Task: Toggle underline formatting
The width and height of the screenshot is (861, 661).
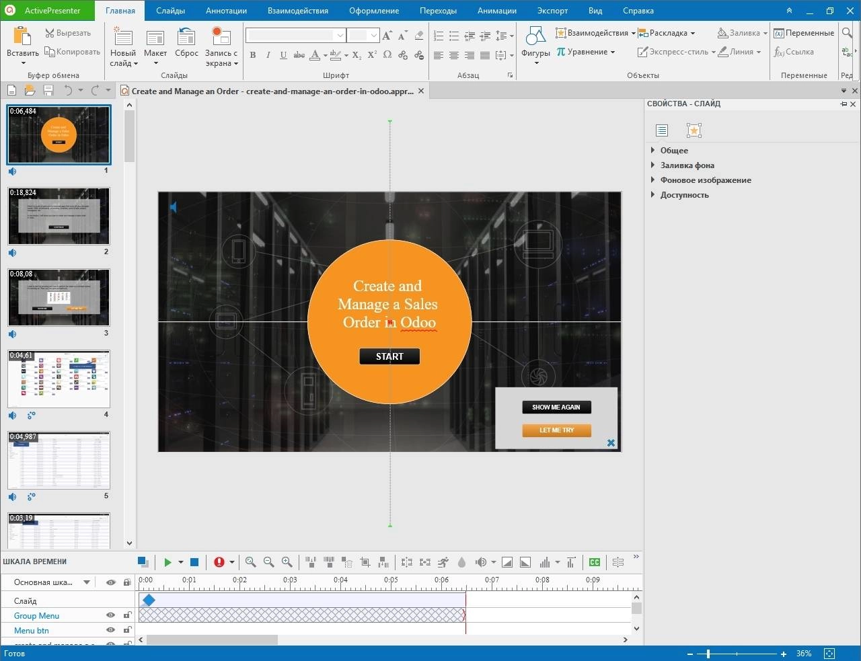Action: click(283, 55)
